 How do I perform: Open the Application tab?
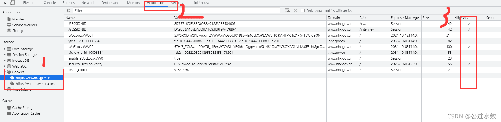click(x=155, y=3)
